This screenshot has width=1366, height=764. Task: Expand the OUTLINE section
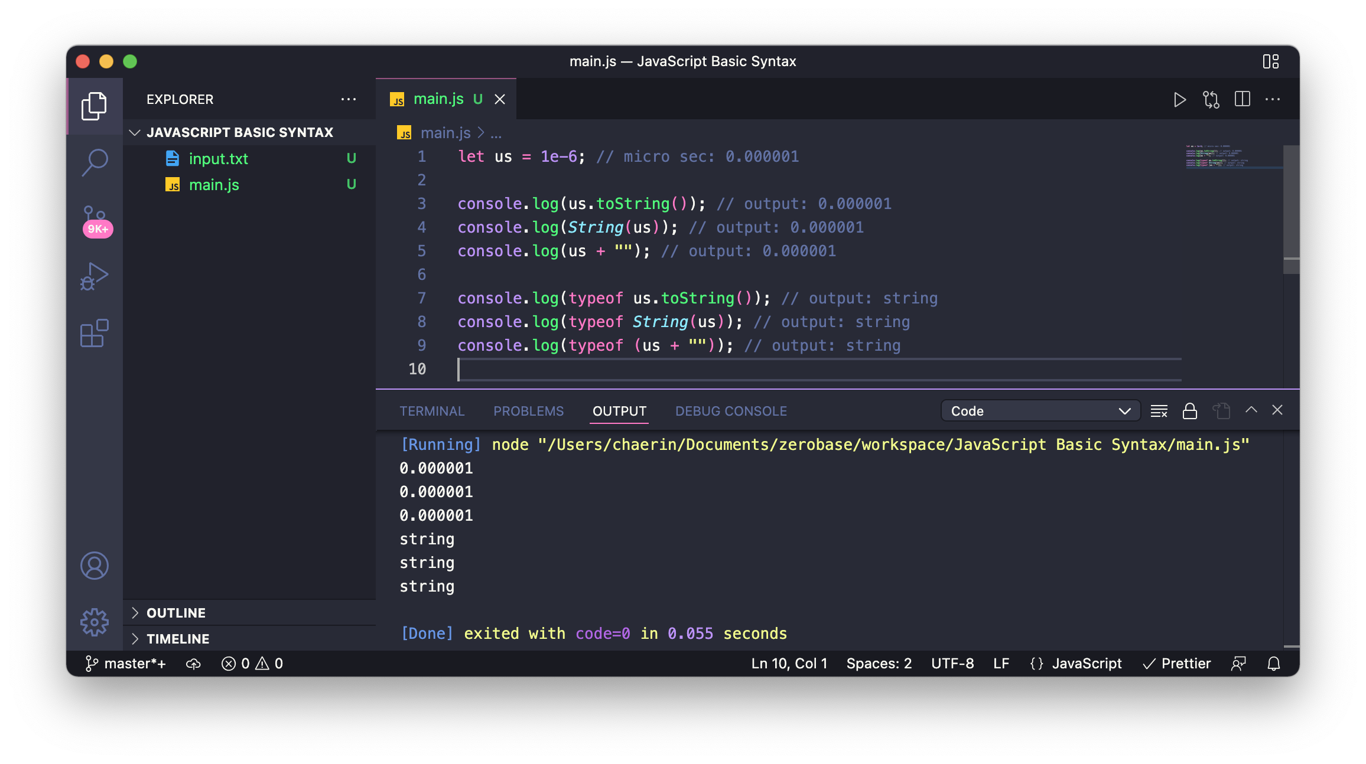click(176, 613)
